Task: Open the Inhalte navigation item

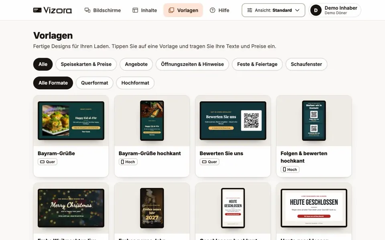Action: point(145,10)
